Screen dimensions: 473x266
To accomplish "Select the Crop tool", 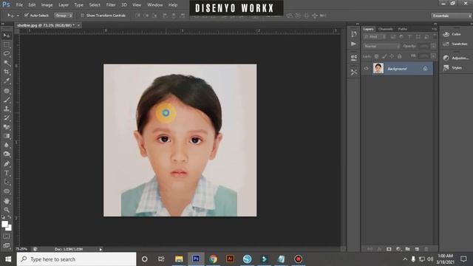I will click(7, 72).
